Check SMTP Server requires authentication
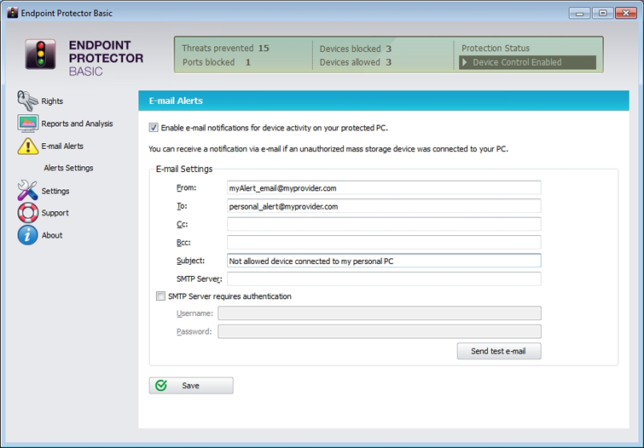 click(160, 296)
